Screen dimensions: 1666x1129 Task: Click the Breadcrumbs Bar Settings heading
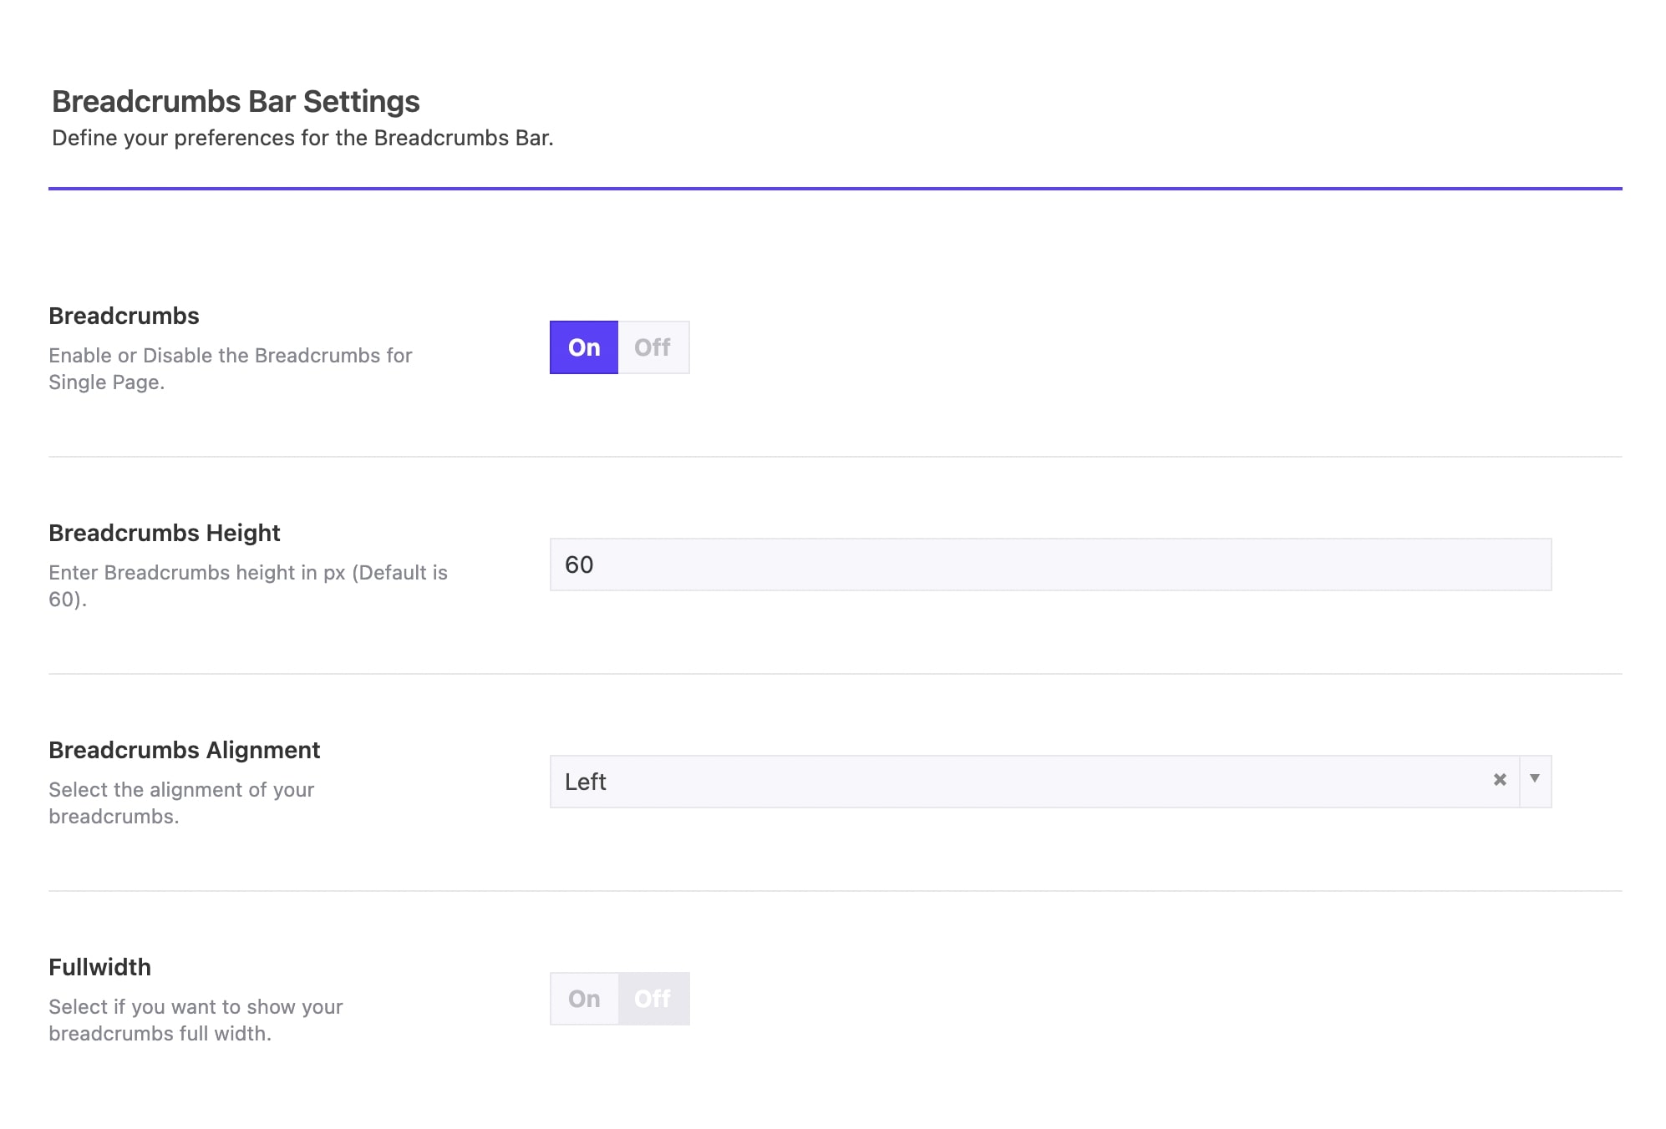[236, 101]
